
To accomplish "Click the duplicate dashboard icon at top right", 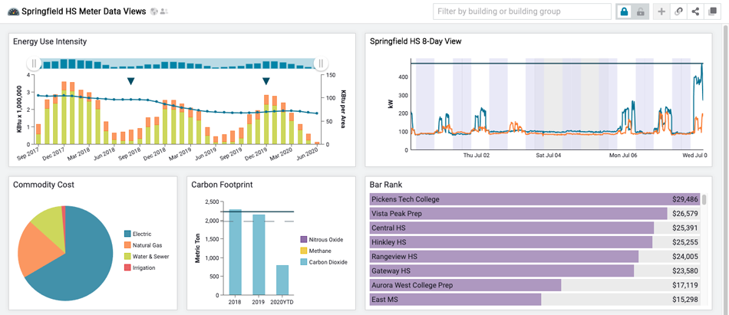I will point(713,11).
